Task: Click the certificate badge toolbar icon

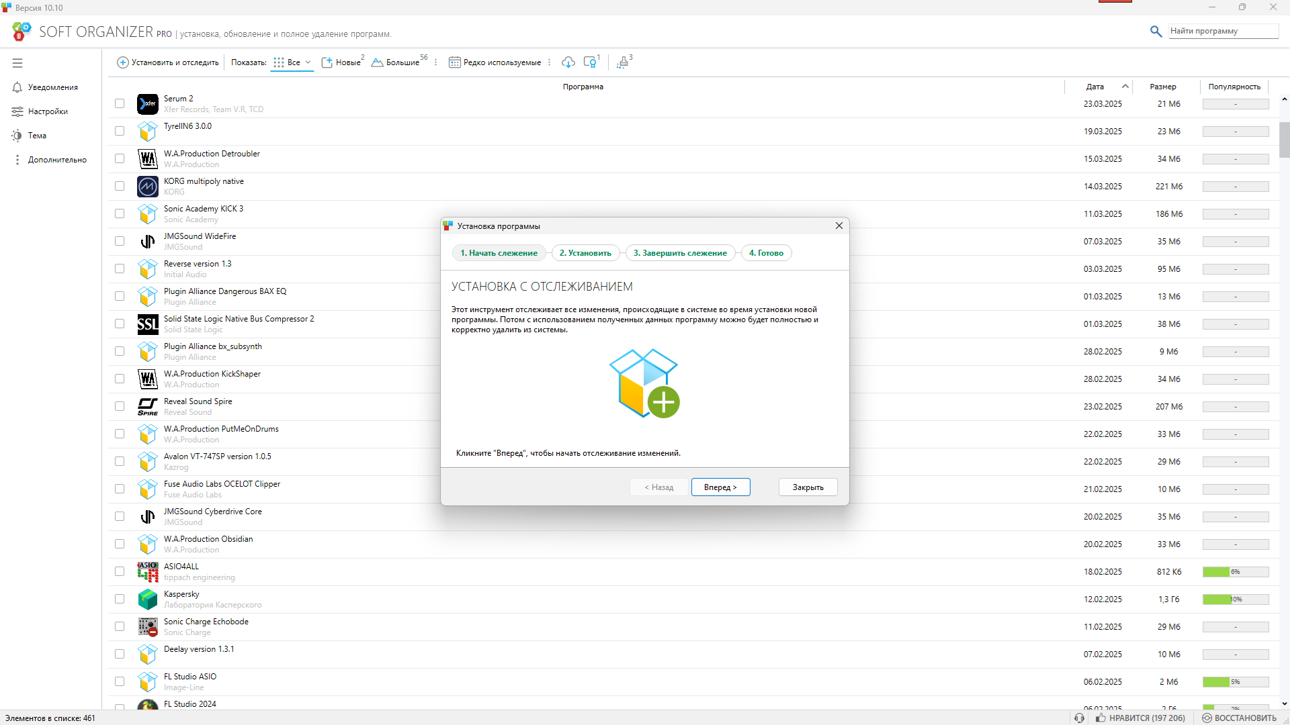Action: click(x=591, y=62)
